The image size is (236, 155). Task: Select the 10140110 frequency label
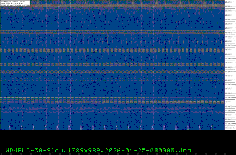tap(228, 2)
